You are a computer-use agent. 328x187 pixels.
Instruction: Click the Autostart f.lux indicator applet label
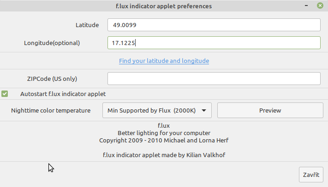63,94
